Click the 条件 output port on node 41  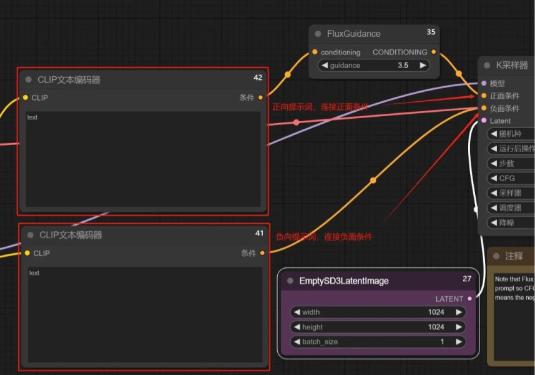pos(262,253)
